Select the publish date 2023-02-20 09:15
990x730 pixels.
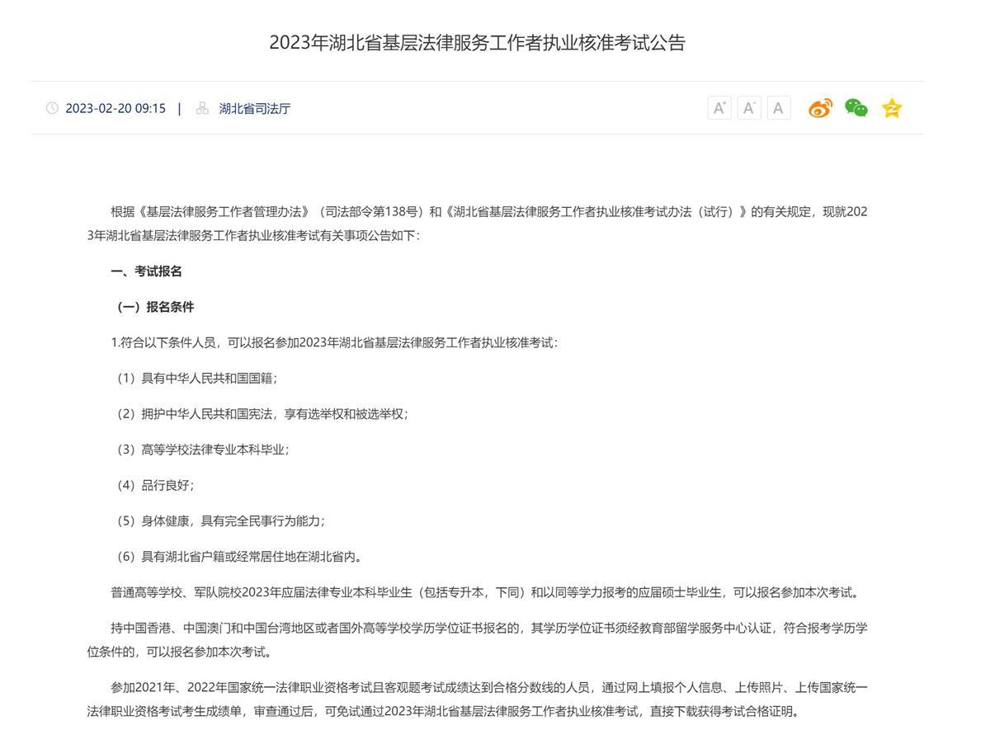pos(115,108)
